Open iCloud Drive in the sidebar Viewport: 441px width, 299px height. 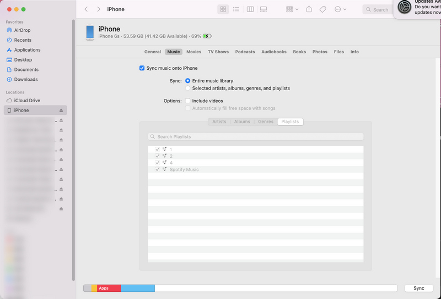(27, 100)
